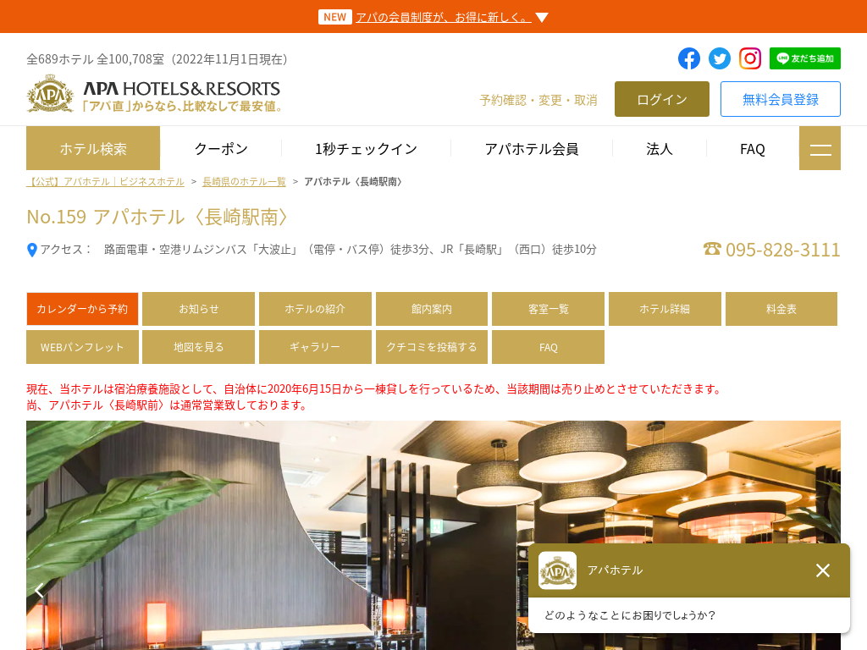Viewport: 867px width, 650px height.
Task: Expand the NEW banner down arrow
Action: pos(542,18)
